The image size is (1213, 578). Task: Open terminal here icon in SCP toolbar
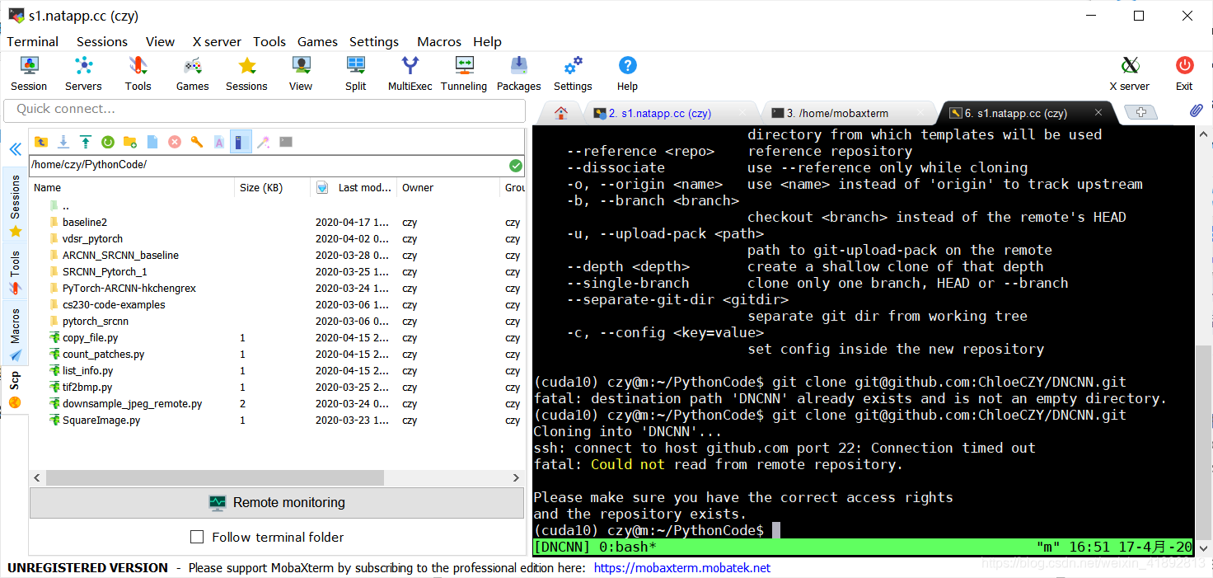(x=285, y=142)
